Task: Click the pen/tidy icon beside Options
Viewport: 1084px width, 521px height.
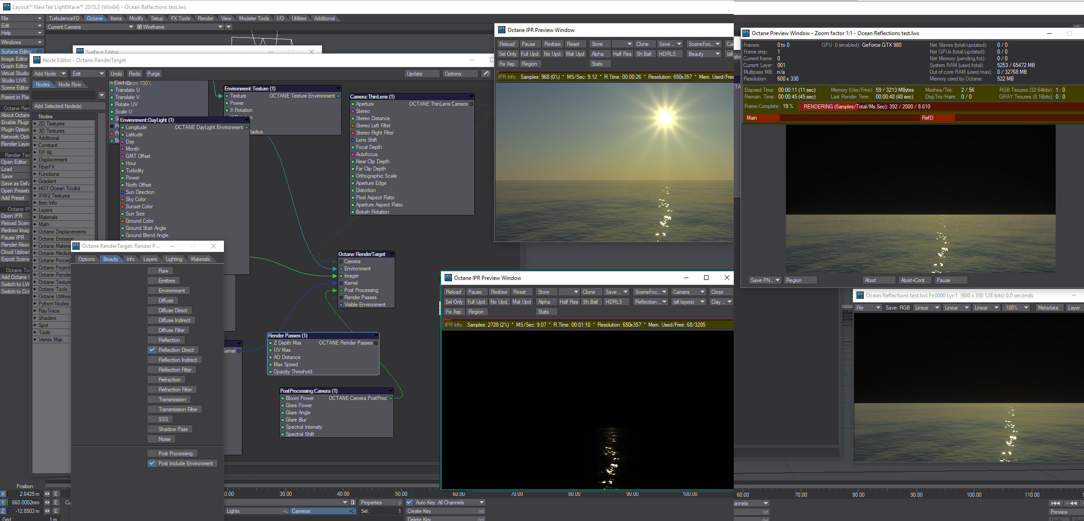Action: coord(486,74)
